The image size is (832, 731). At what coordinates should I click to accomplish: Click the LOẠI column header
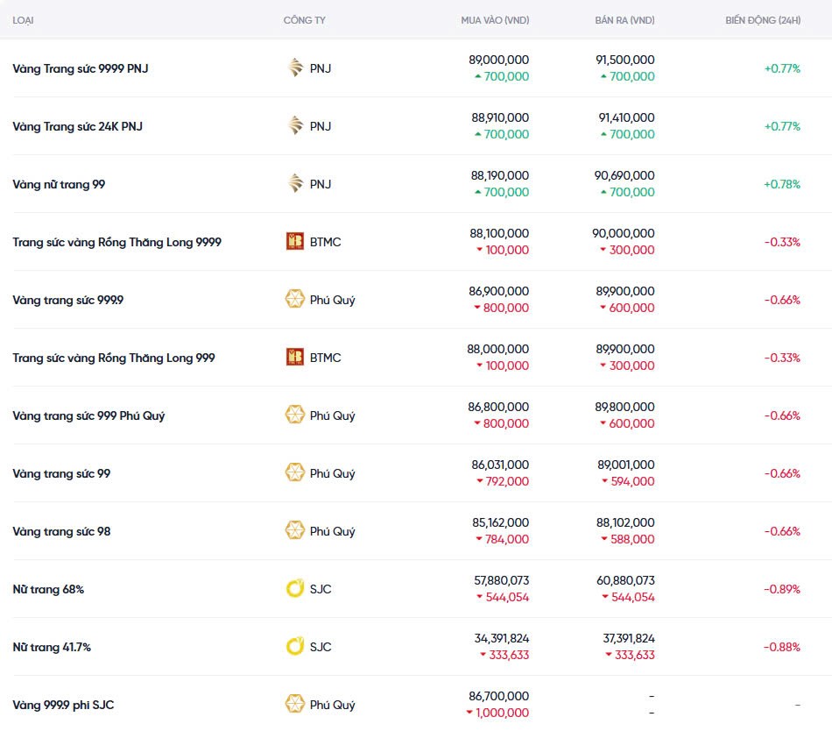click(24, 20)
